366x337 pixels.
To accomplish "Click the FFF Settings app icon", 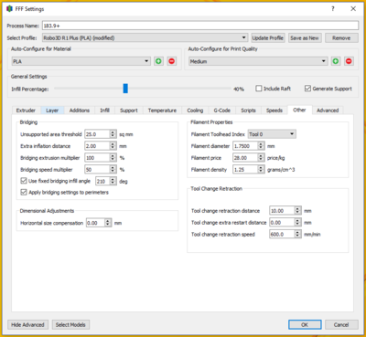I will 9,9.
